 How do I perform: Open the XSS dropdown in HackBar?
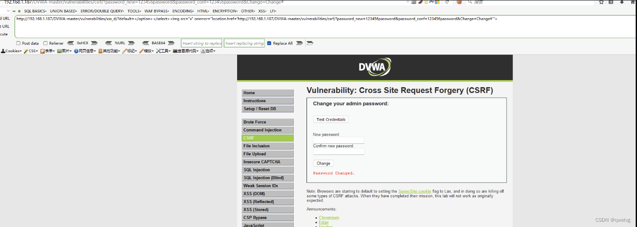(x=262, y=11)
